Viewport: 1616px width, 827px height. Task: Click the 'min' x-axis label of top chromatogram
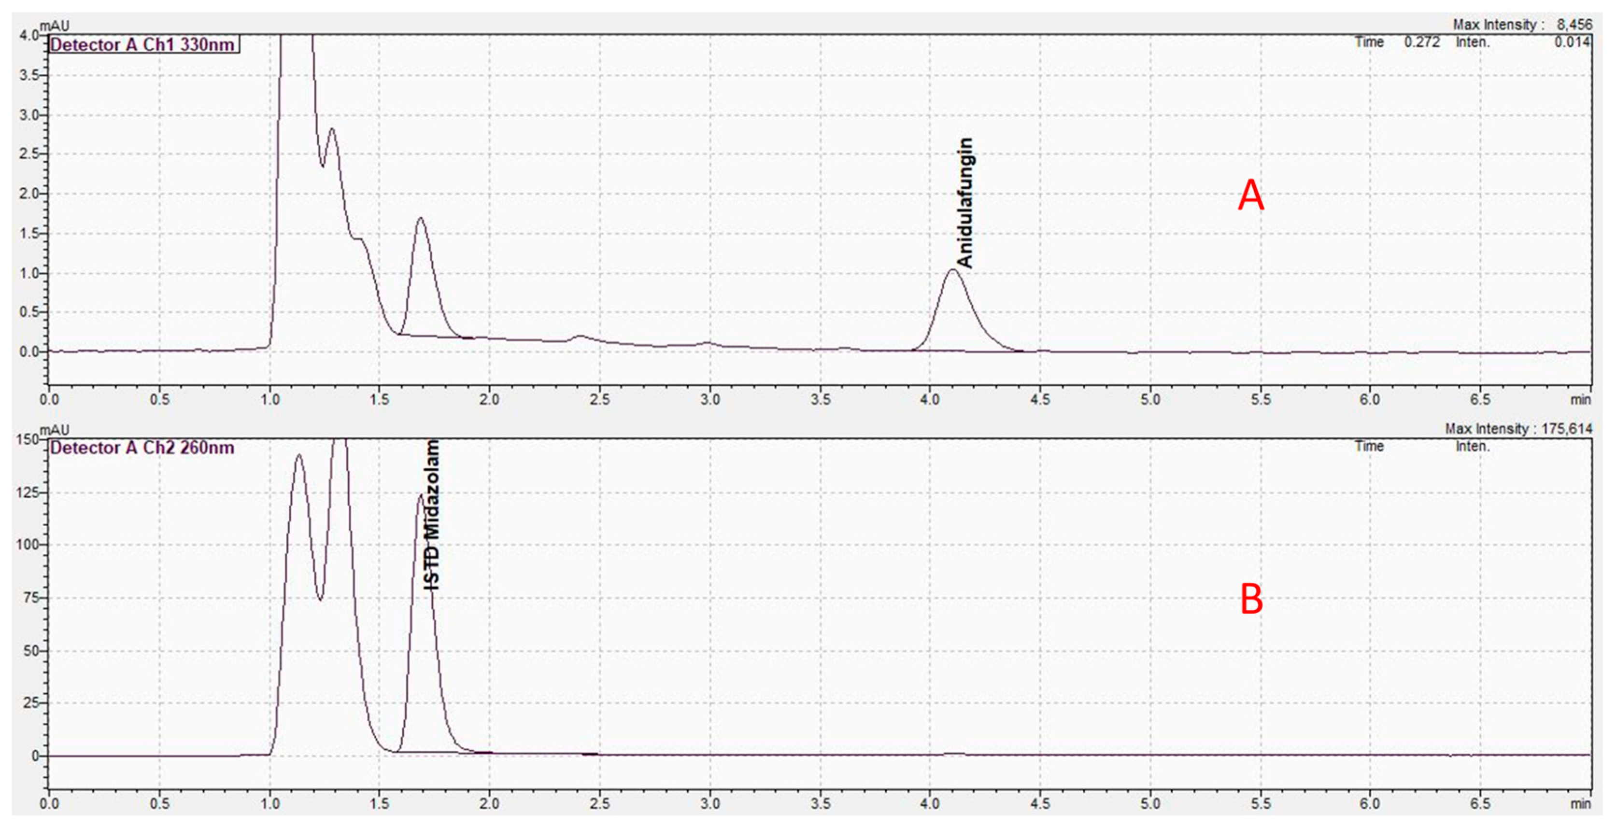(x=1581, y=399)
